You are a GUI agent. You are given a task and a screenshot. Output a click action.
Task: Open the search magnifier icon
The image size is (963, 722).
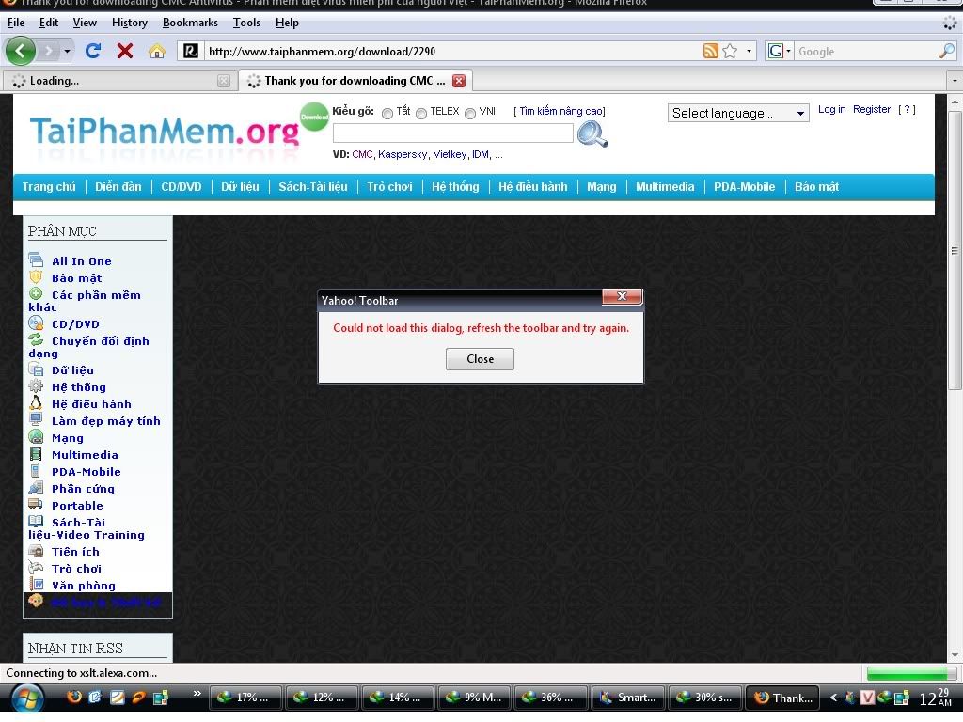click(592, 133)
